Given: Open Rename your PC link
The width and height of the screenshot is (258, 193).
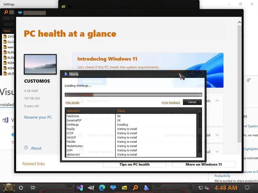Looking at the screenshot, I should [x=38, y=117].
